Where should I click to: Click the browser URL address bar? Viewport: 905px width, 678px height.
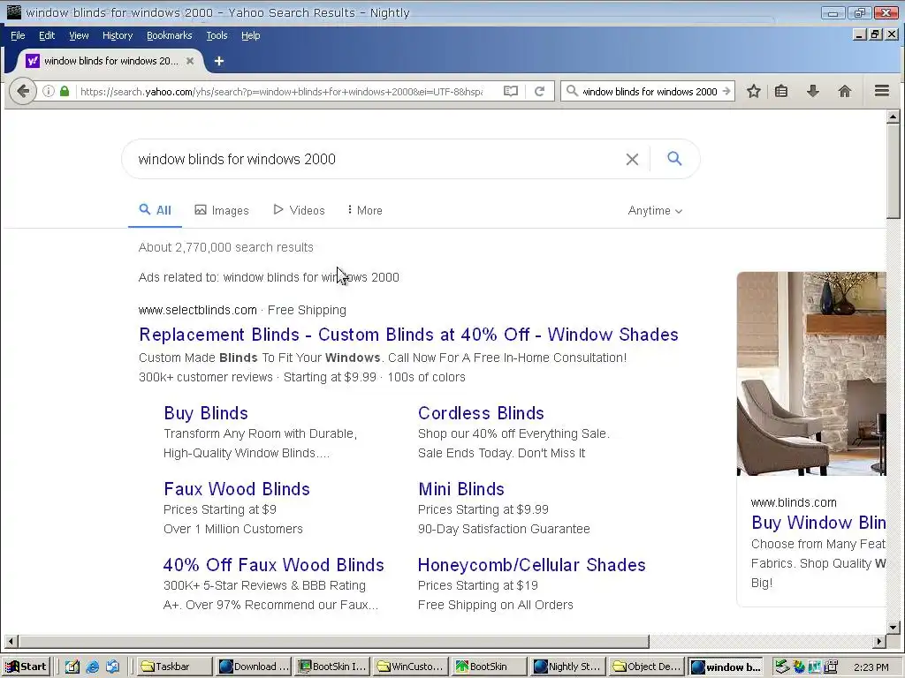(283, 91)
